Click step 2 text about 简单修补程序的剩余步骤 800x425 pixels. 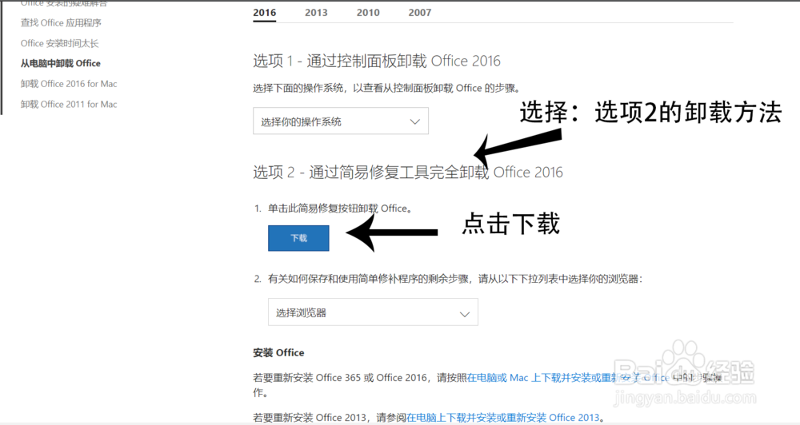pyautogui.click(x=455, y=279)
